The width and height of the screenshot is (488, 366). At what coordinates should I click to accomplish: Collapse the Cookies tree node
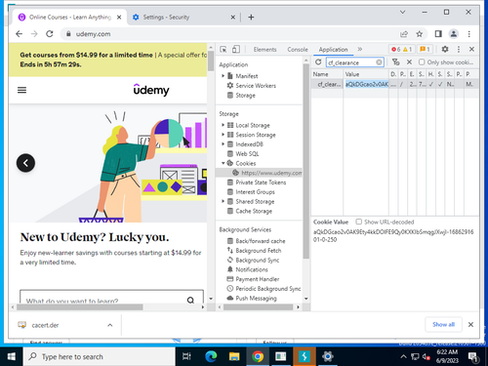click(x=223, y=163)
